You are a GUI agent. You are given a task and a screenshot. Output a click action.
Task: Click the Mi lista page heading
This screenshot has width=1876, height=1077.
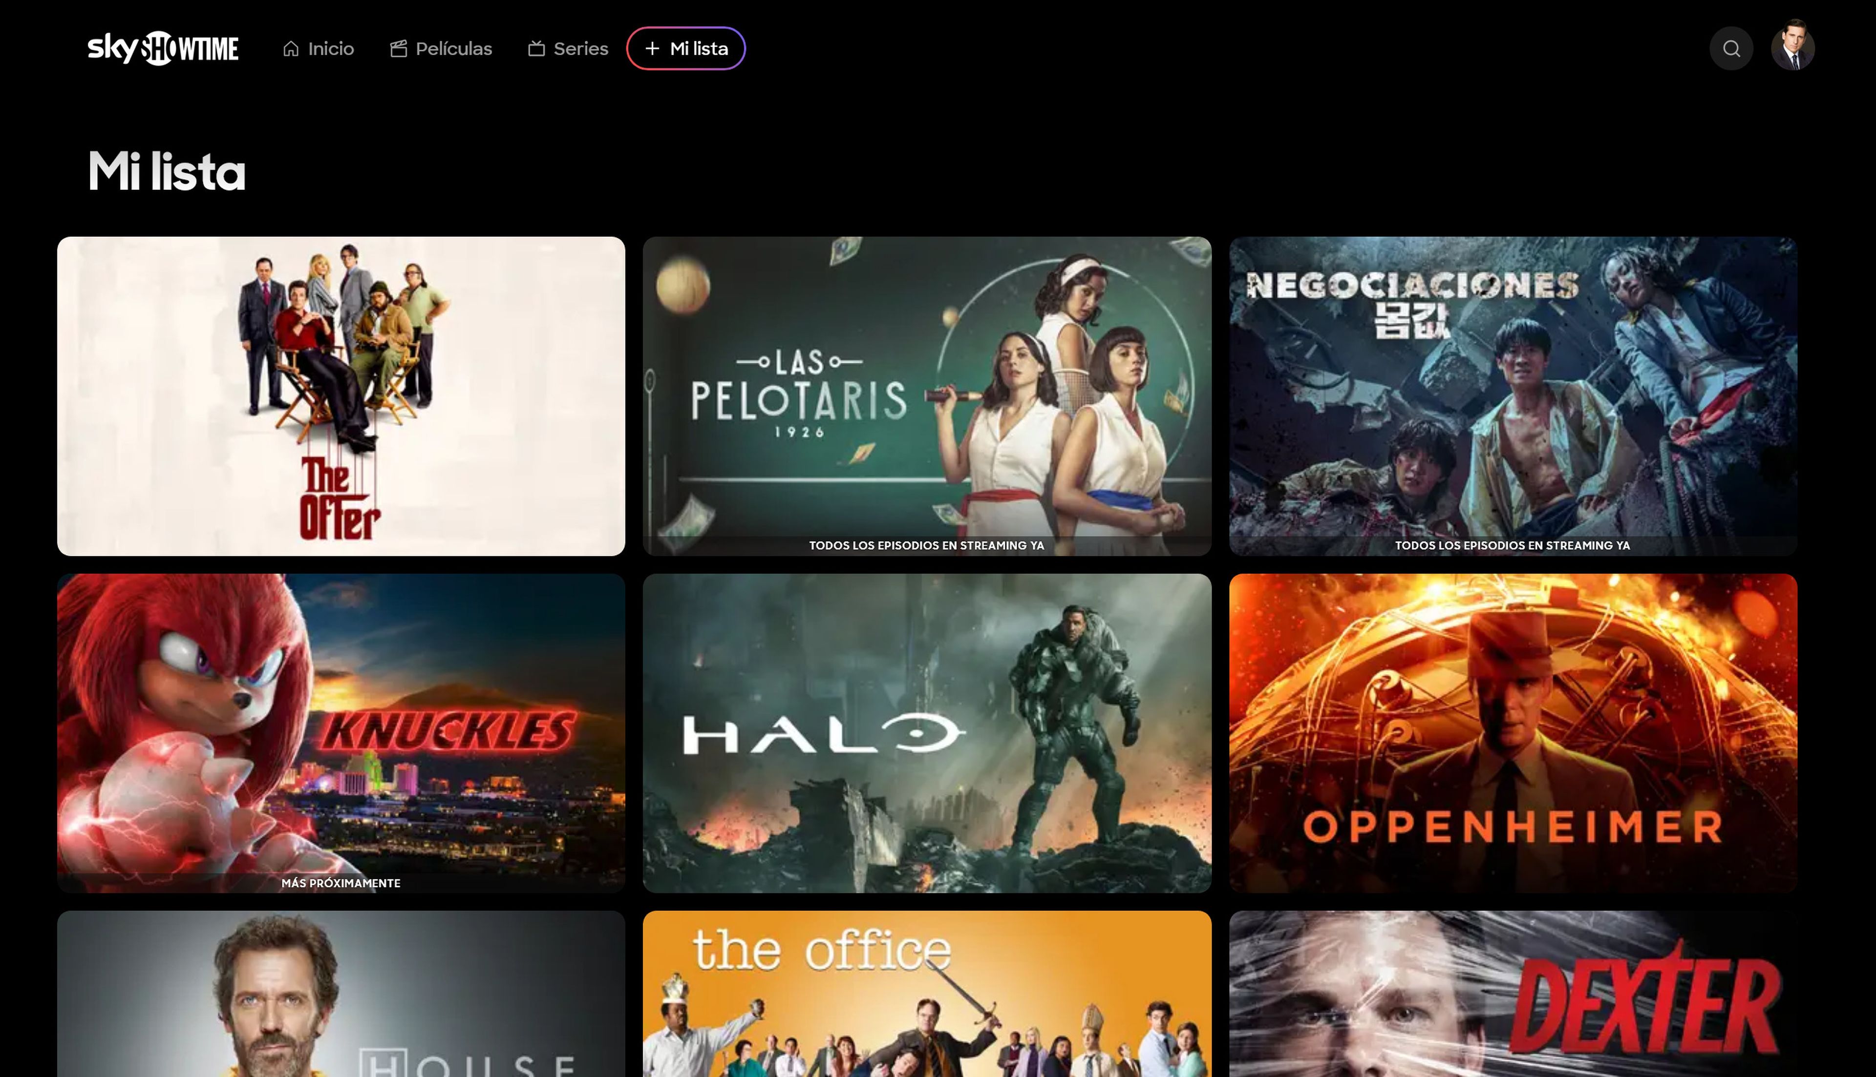167,172
